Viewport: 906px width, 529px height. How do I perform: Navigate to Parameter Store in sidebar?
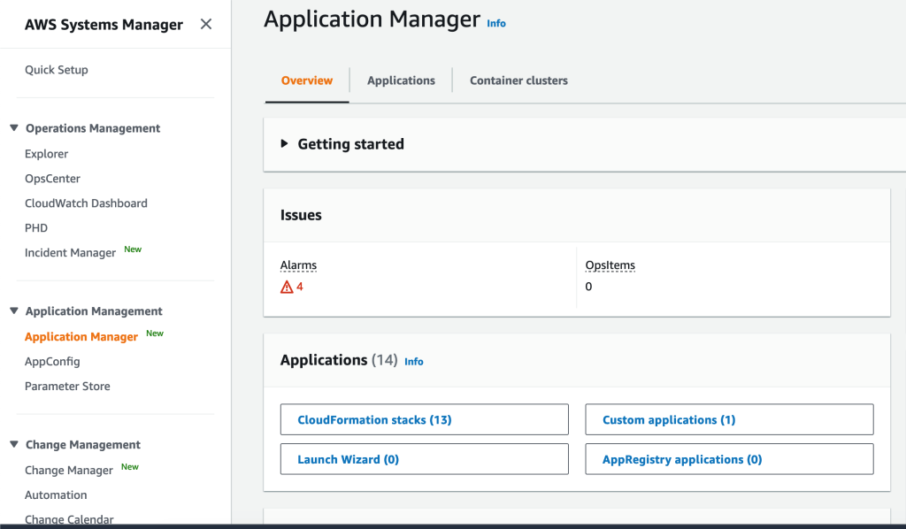point(68,386)
